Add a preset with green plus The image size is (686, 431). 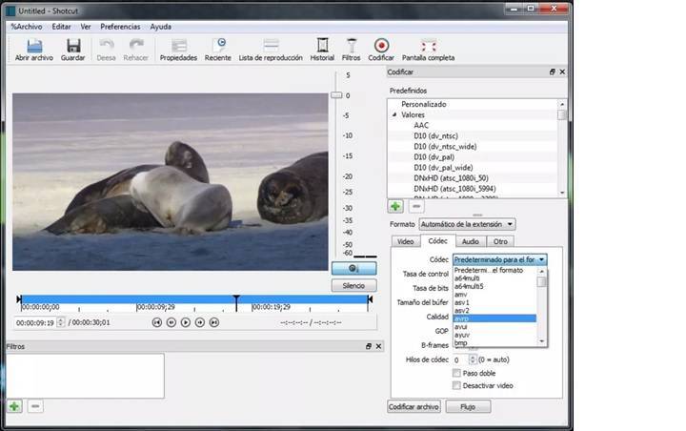[395, 206]
